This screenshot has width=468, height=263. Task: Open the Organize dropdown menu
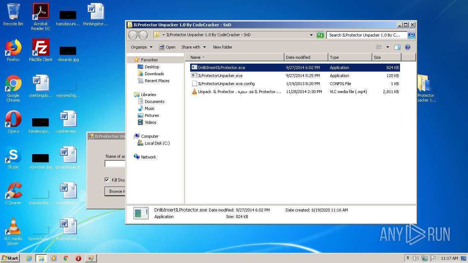141,47
